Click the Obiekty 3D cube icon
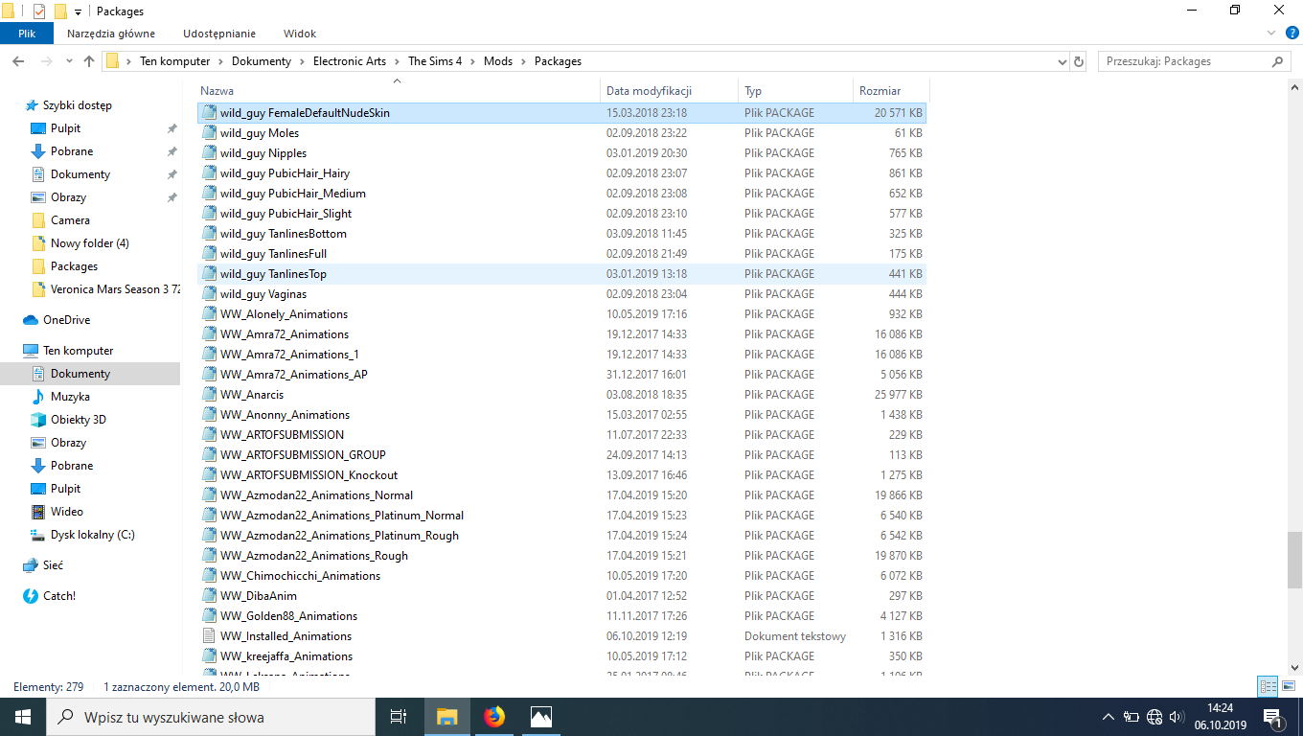Viewport: 1303px width, 736px height. 38,420
